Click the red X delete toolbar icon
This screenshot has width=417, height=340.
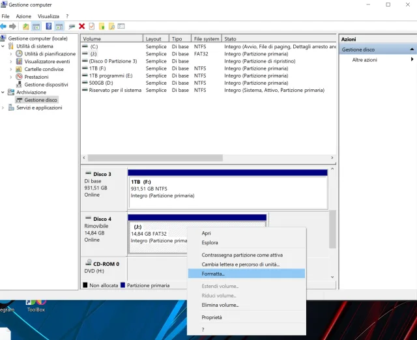[81, 26]
